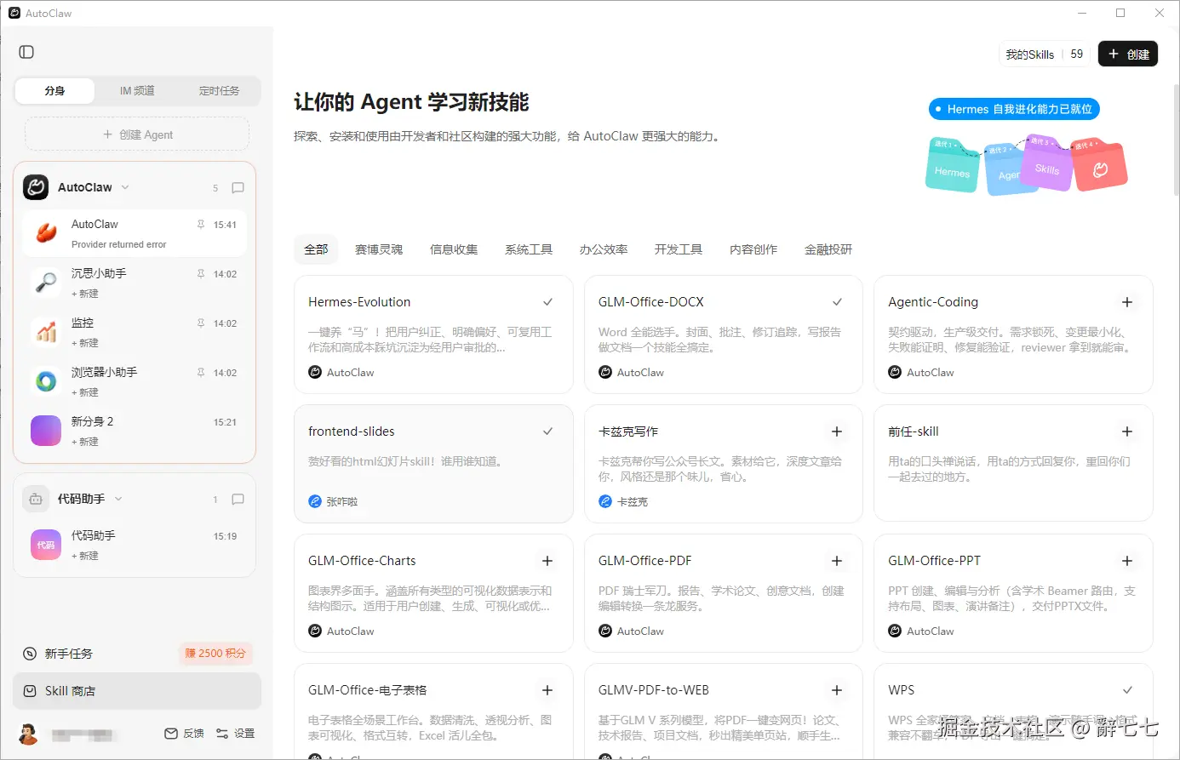The height and width of the screenshot is (760, 1180).
Task: Add the 前任-skill with plus icon
Action: 1127,431
